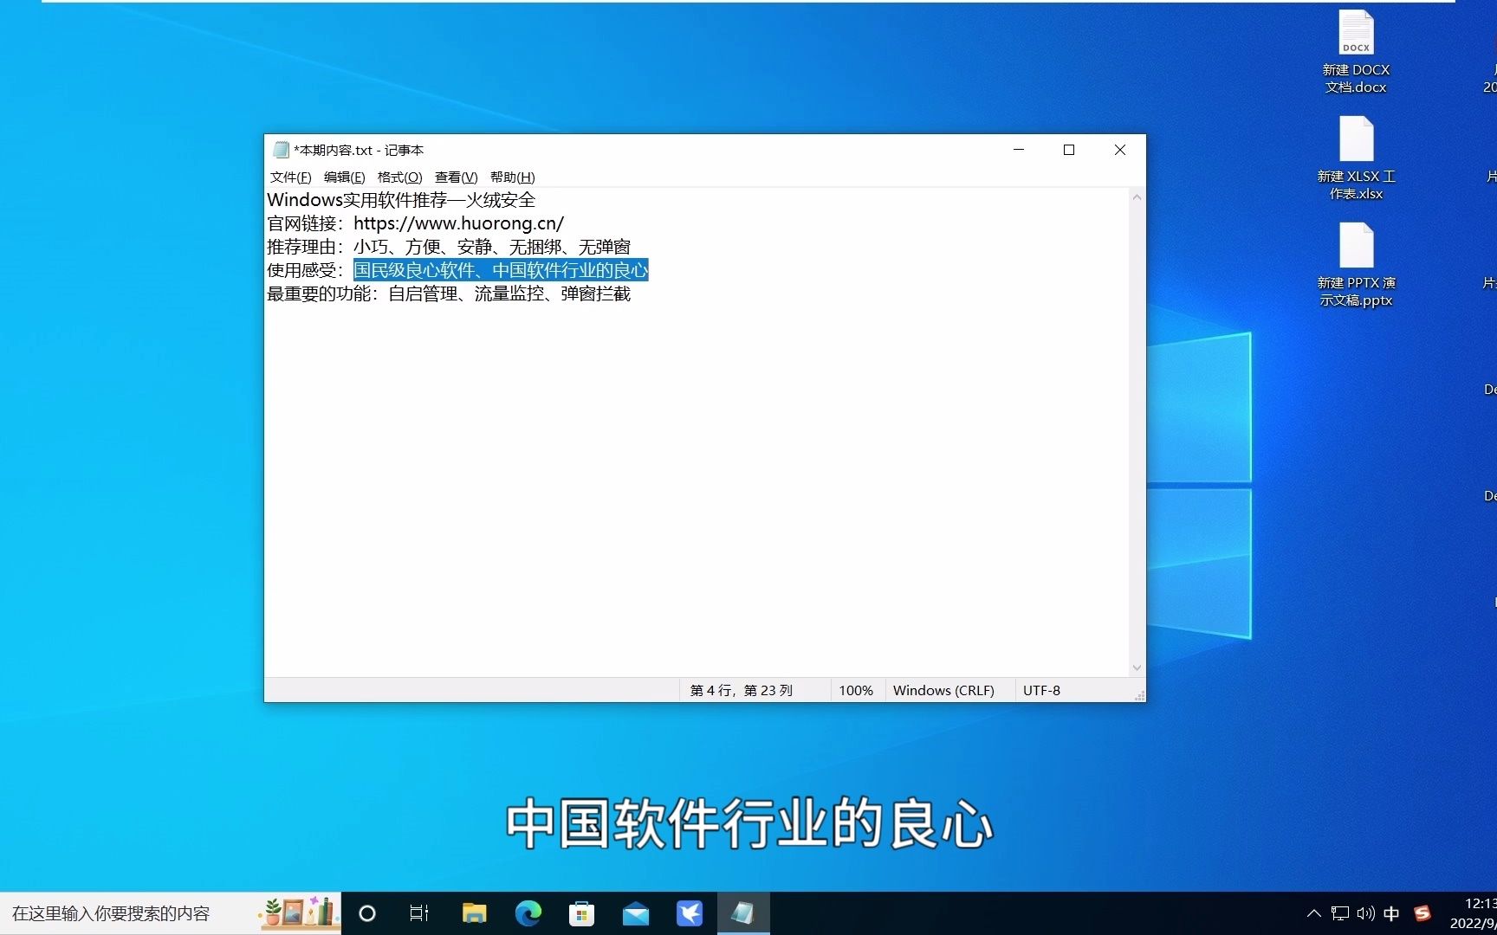Toggle the 中 input language indicator
This screenshot has height=935, width=1497.
(x=1392, y=913)
